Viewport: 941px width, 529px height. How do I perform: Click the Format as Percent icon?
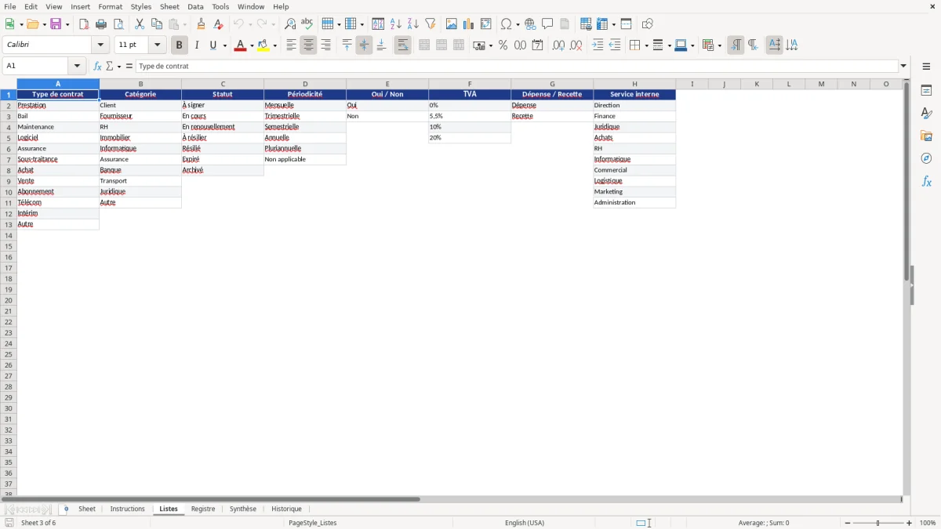point(503,45)
